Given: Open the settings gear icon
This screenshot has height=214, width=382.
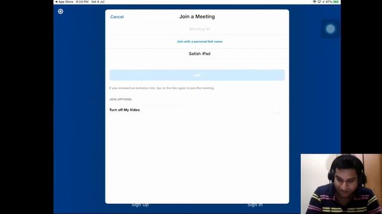Looking at the screenshot, I should [x=60, y=11].
